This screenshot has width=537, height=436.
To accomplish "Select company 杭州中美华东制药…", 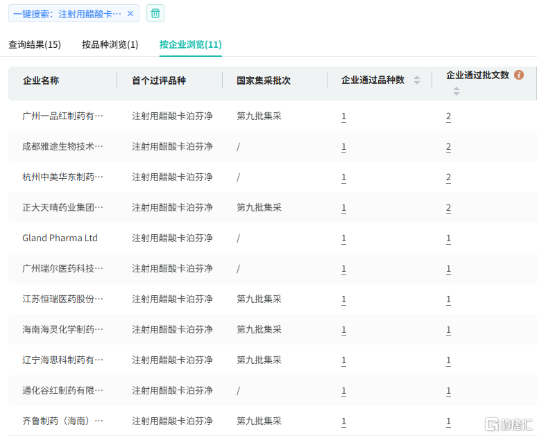I will click(x=62, y=177).
